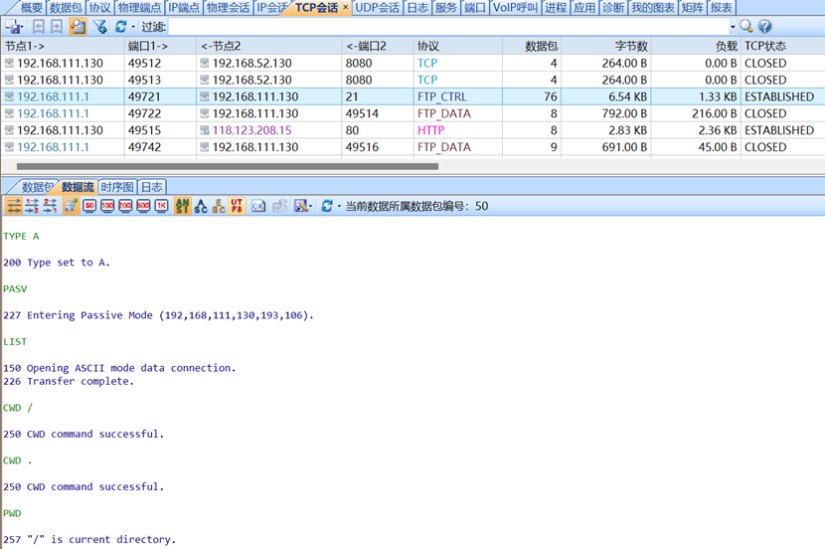Click the data stream refresh icon
The height and width of the screenshot is (549, 825).
pos(327,206)
